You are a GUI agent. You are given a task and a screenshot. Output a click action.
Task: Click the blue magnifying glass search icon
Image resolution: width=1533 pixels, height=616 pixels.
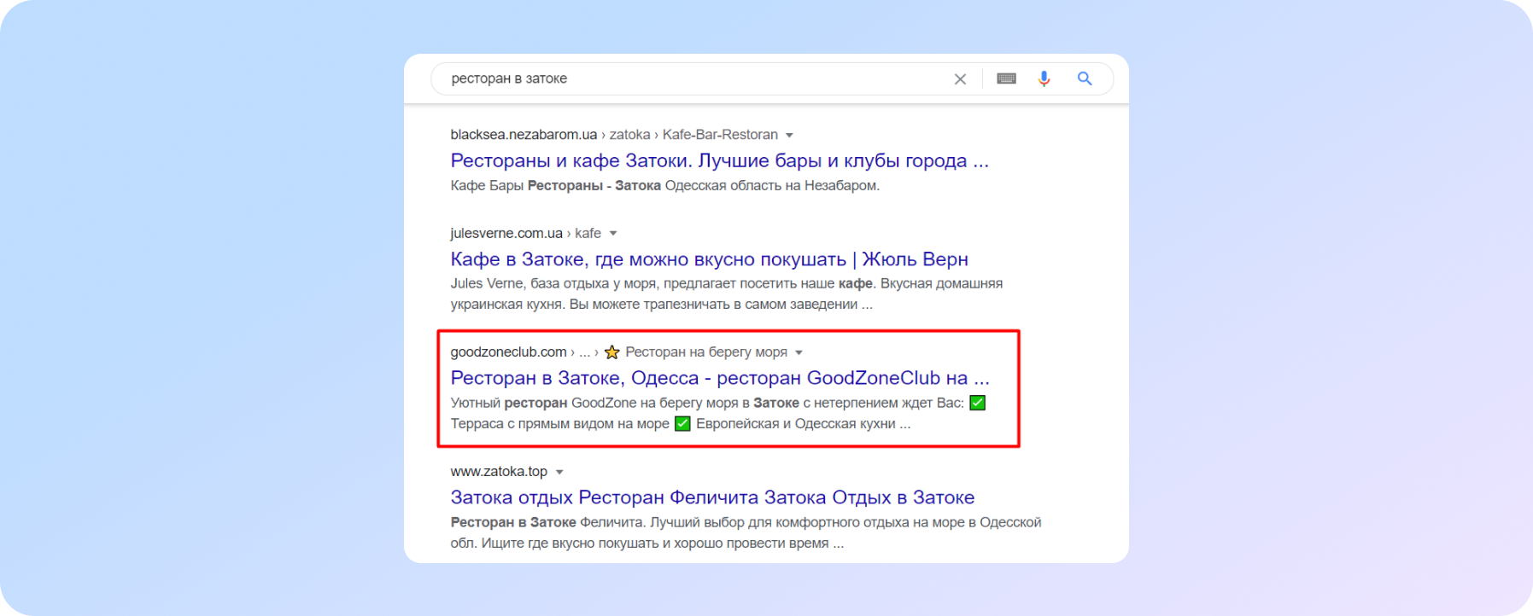click(1085, 78)
